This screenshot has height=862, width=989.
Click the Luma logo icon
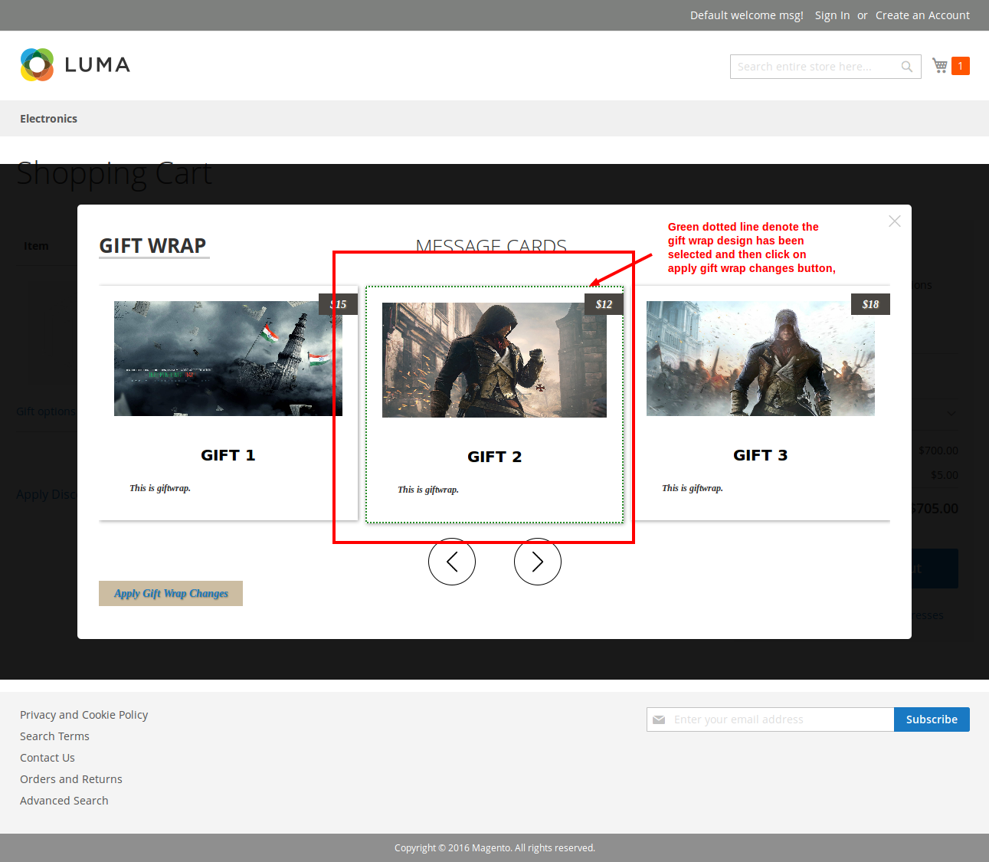37,64
